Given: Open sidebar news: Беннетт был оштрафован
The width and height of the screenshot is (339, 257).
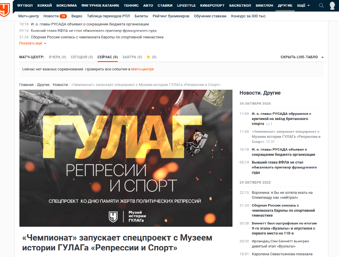Looking at the screenshot, I should [x=284, y=228].
